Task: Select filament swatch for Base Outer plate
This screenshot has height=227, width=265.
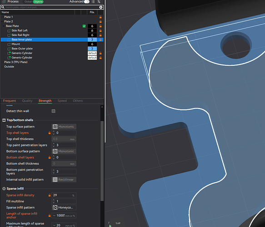Action: tap(92, 49)
